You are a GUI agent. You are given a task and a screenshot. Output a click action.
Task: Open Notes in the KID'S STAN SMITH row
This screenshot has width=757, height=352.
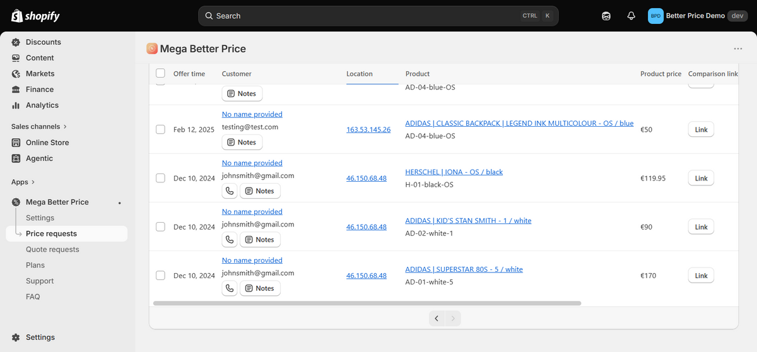pos(260,240)
